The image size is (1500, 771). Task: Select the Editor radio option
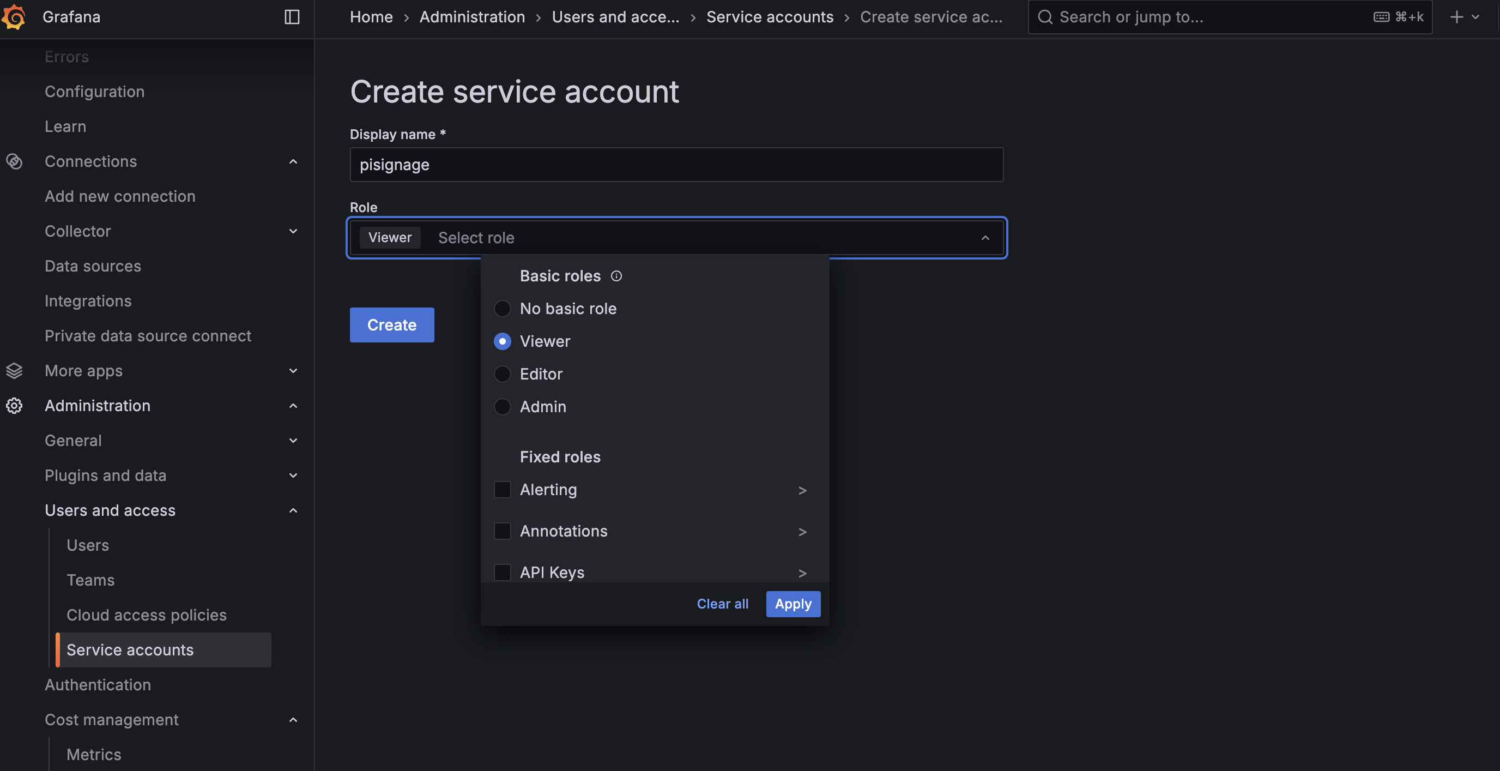[502, 374]
